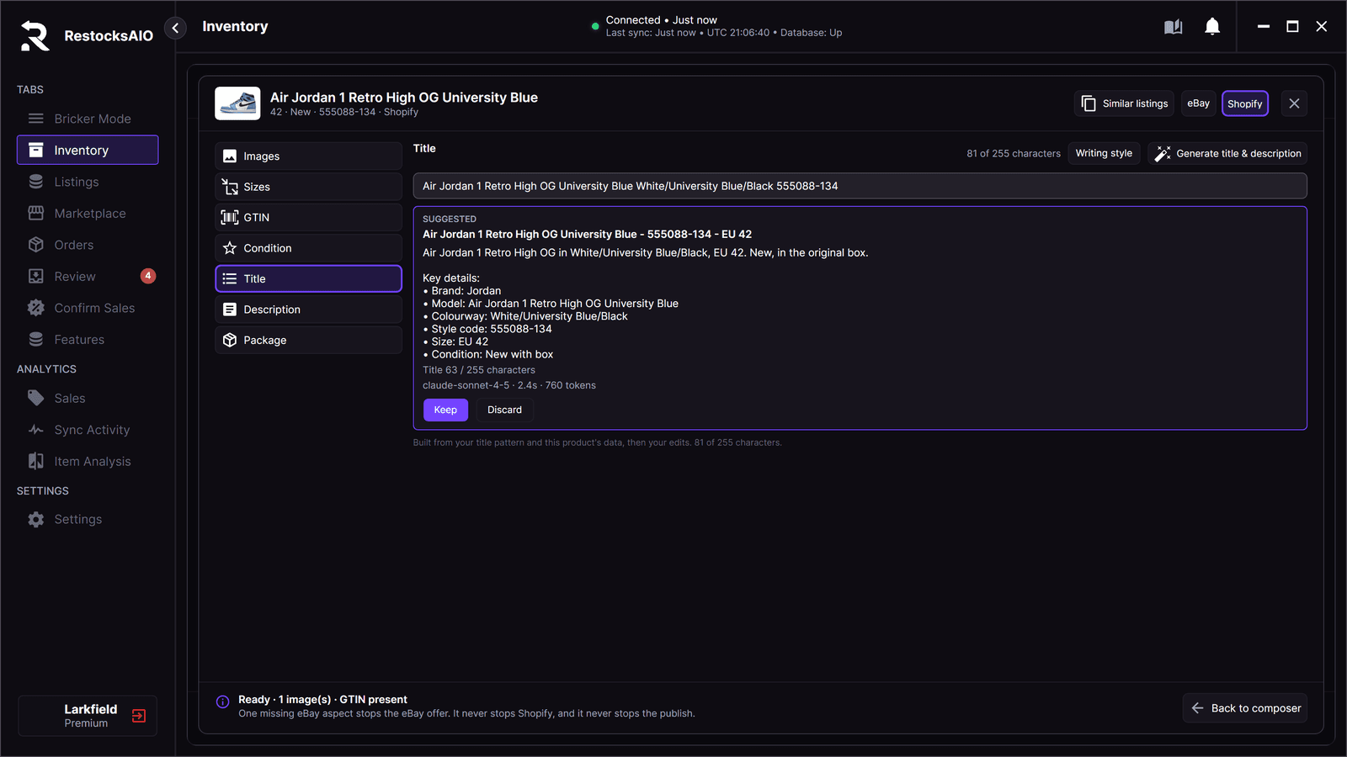Keep the suggested title
This screenshot has width=1347, height=757.
click(445, 410)
